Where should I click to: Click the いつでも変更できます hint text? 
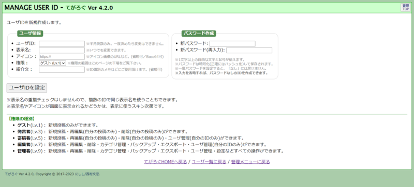point(106,50)
